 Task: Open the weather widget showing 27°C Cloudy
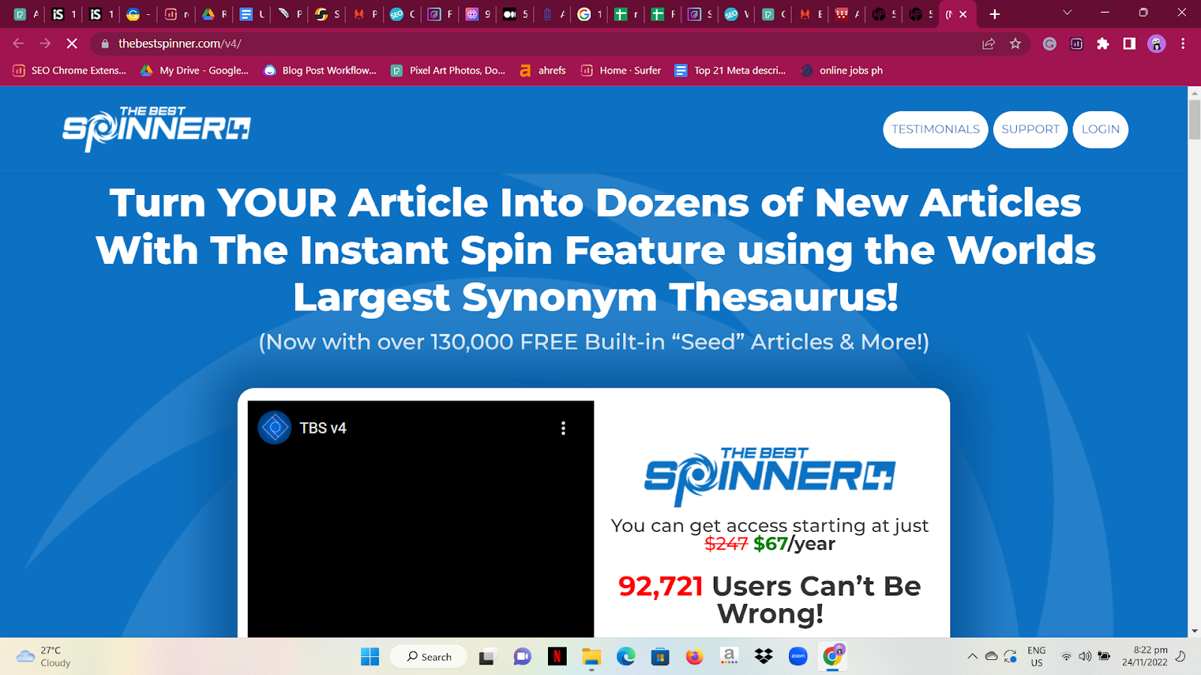click(45, 656)
